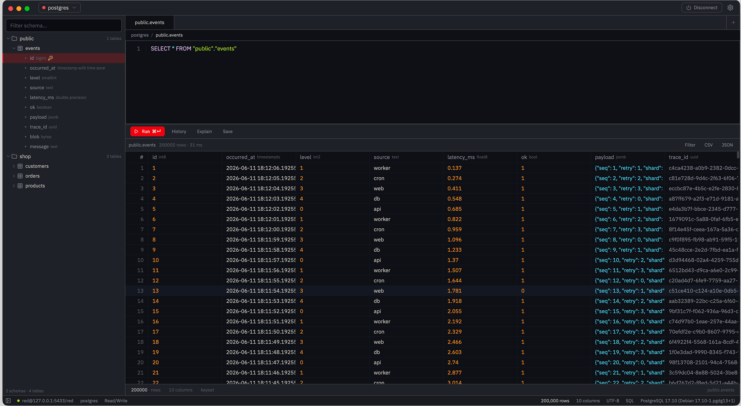Click the latency cell 0.137
The image size is (741, 406).
481,168
